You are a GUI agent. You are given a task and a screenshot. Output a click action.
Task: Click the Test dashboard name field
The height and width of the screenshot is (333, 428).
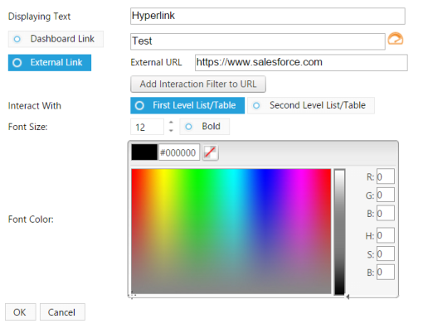[x=258, y=41]
